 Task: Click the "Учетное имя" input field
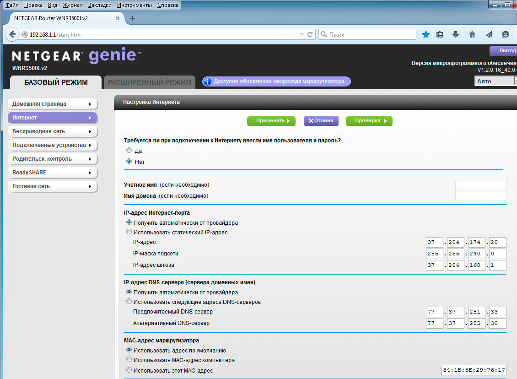click(x=480, y=185)
